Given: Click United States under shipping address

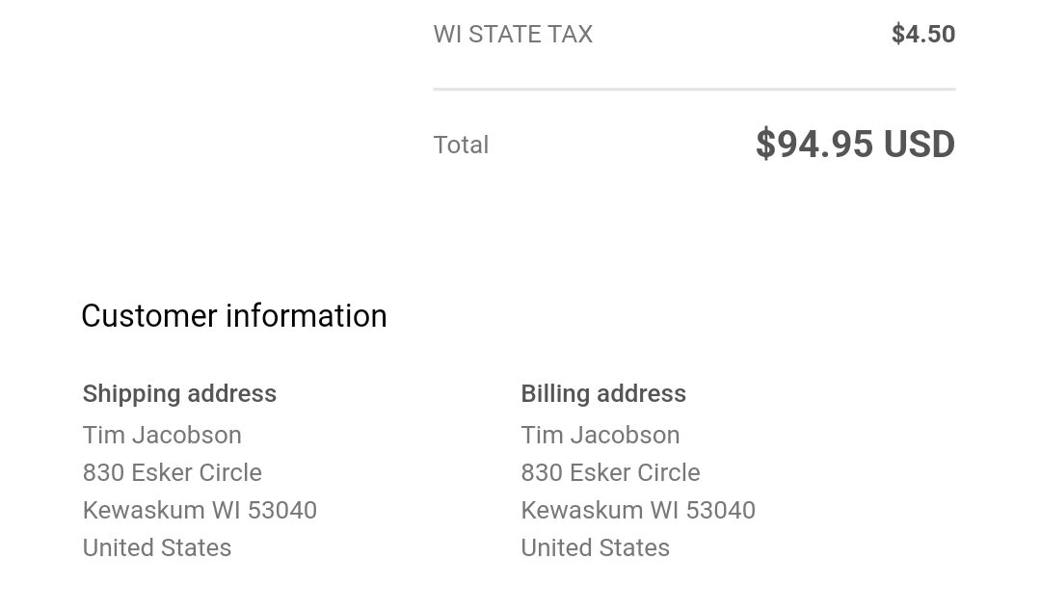Looking at the screenshot, I should [157, 547].
